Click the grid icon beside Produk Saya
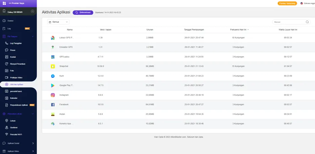315x154 pixels. pyautogui.click(x=4, y=3)
